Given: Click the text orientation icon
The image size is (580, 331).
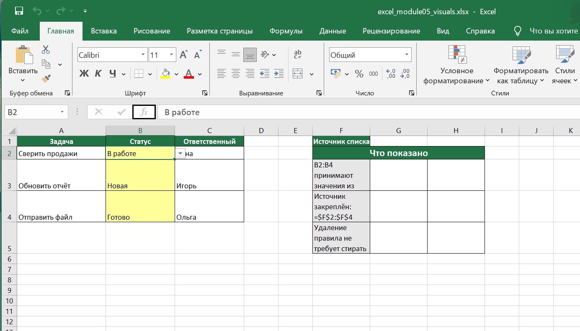Looking at the screenshot, I should click(x=265, y=54).
